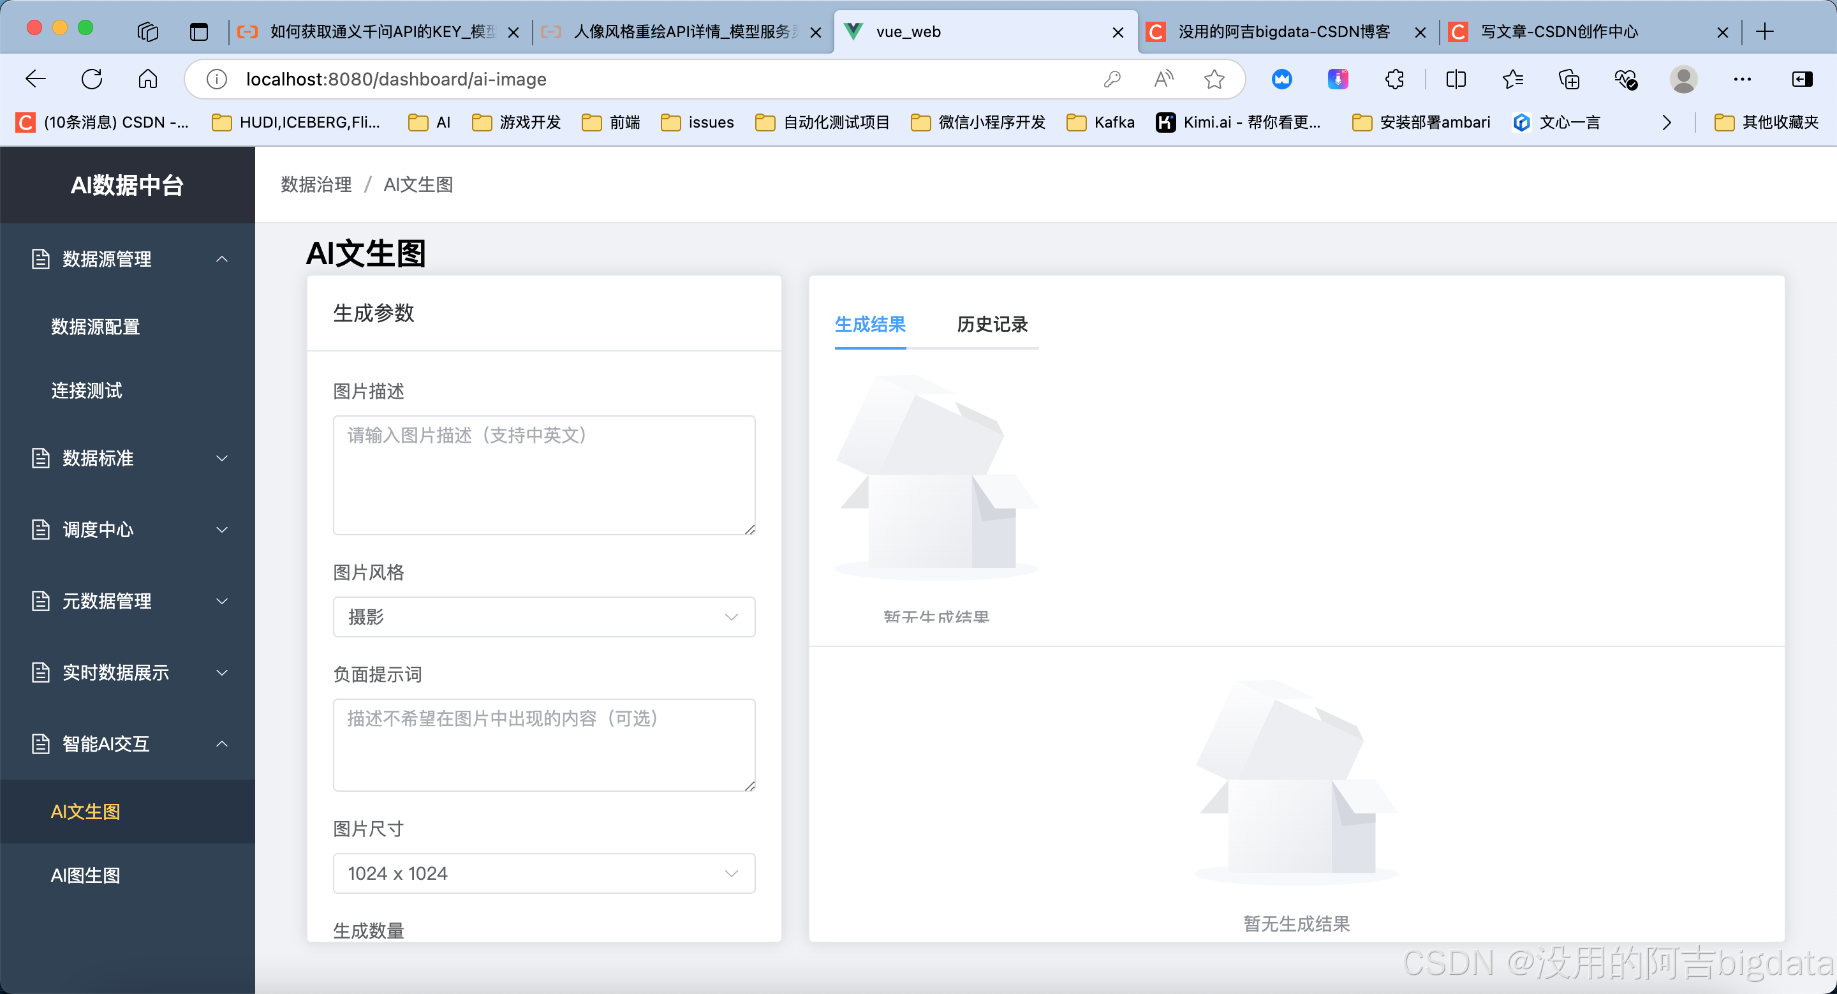Switch to the 历史记录 tab

pyautogui.click(x=991, y=325)
